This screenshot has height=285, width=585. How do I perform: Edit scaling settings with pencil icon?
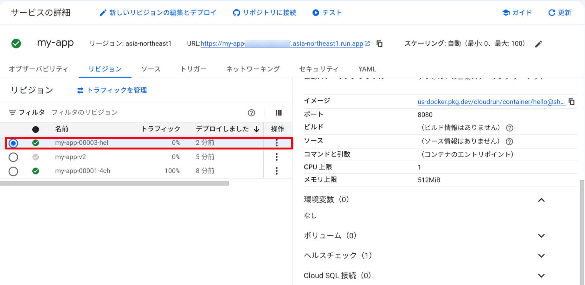click(538, 44)
